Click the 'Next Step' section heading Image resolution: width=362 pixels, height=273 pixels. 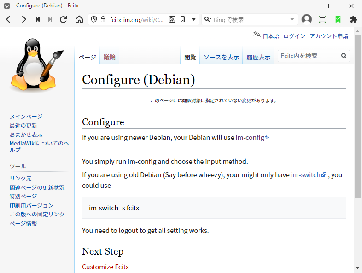pyautogui.click(x=103, y=251)
